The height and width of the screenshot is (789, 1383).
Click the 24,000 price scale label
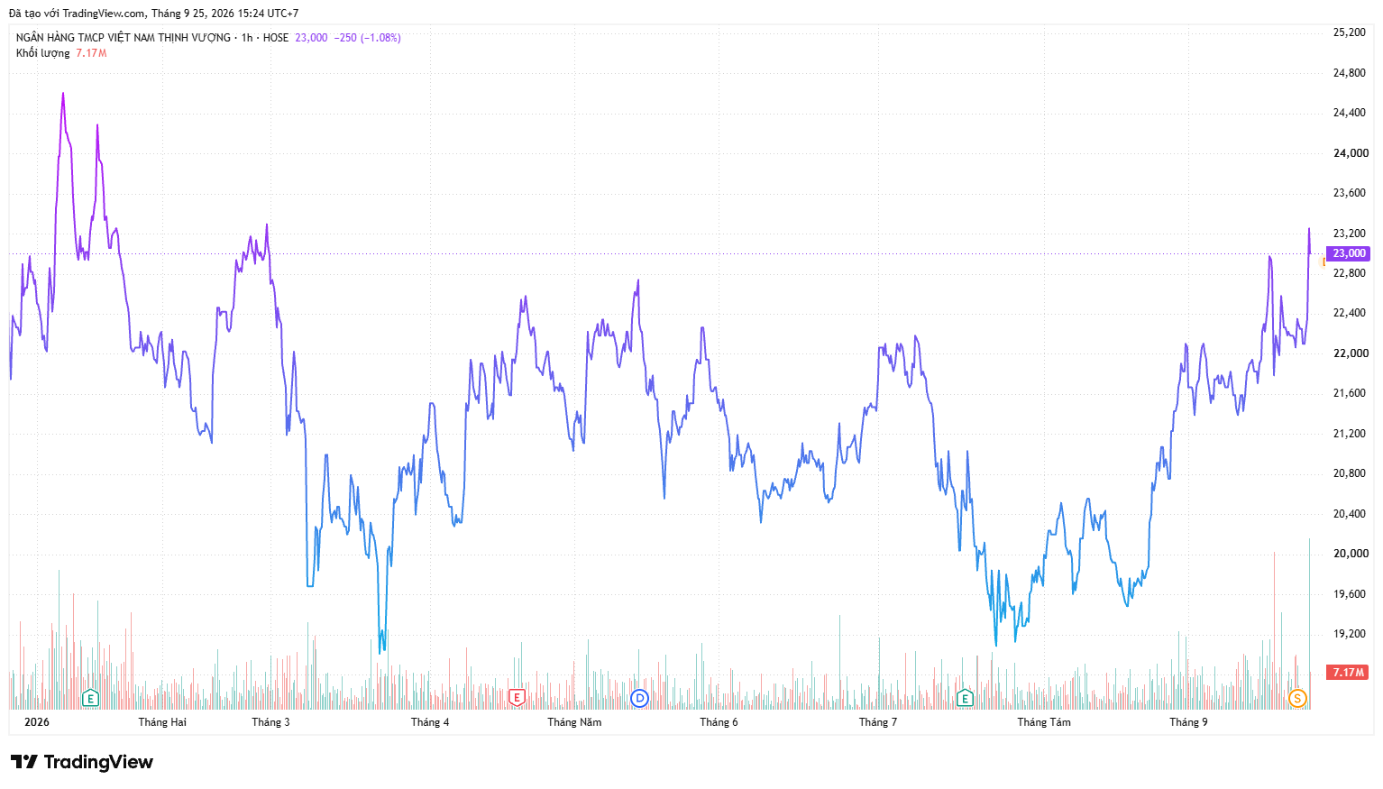click(1351, 153)
